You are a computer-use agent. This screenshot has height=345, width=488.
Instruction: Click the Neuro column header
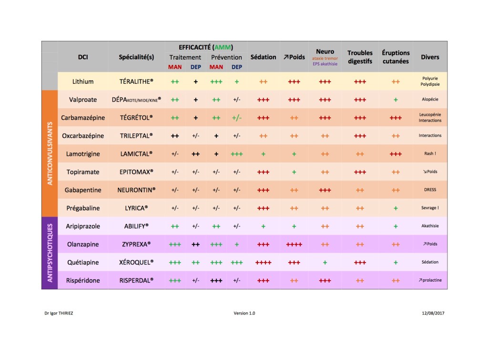click(325, 51)
